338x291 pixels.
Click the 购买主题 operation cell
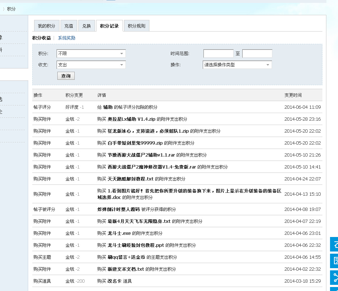point(42,257)
